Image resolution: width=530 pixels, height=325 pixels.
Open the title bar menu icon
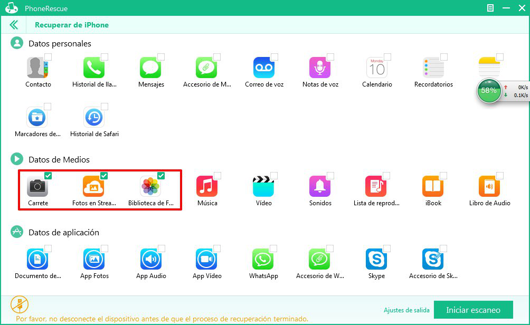point(490,8)
